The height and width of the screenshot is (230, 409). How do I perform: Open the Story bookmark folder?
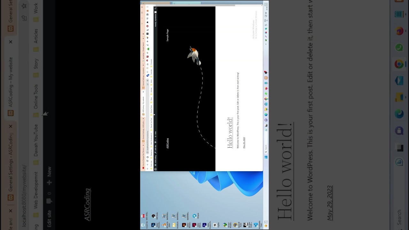coord(151,100)
